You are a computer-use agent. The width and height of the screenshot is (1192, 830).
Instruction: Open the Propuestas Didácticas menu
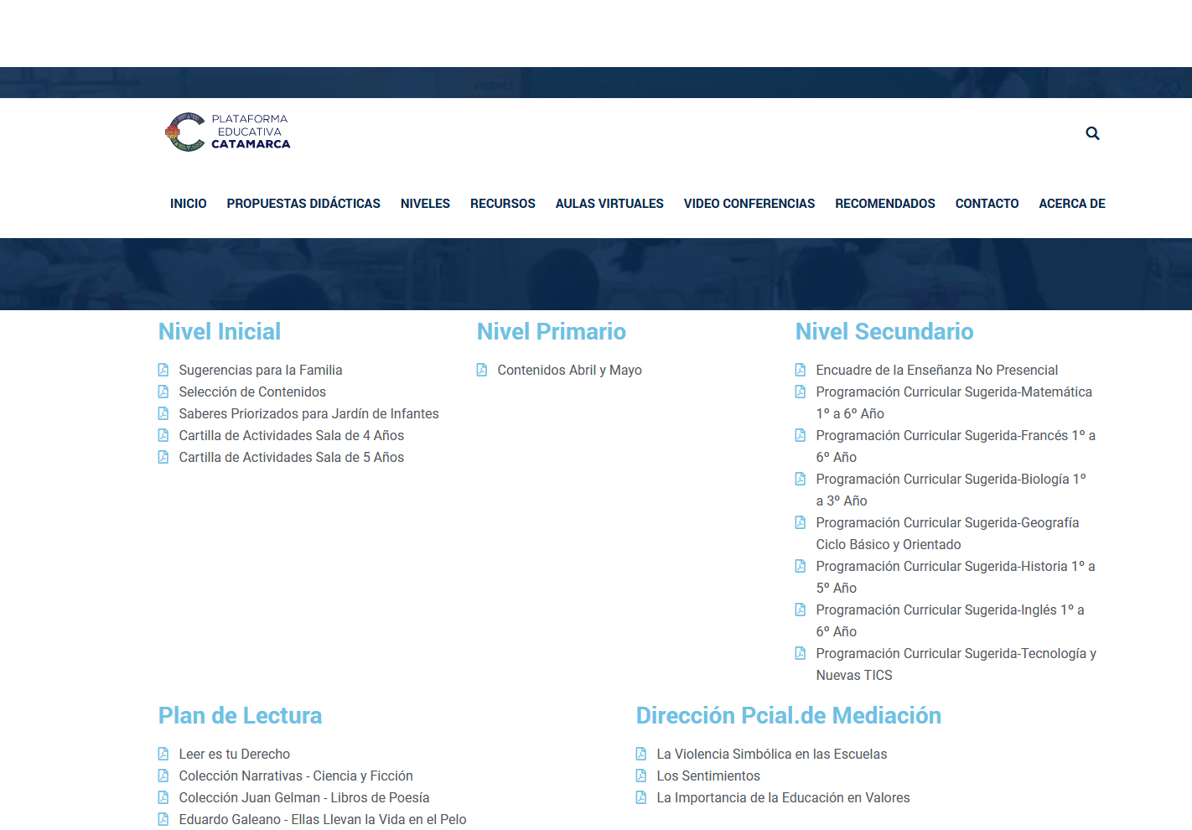[x=303, y=204]
